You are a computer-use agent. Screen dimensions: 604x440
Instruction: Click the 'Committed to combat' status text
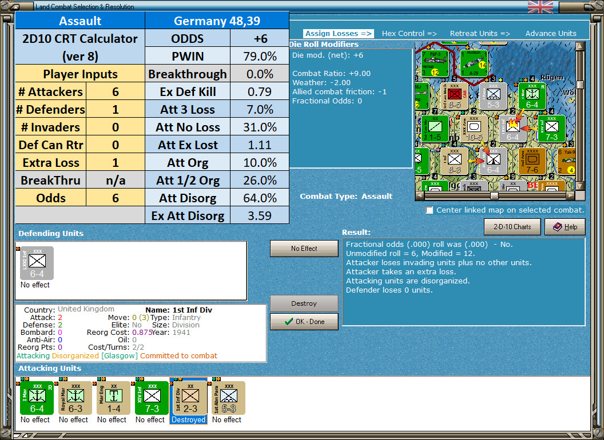click(x=178, y=355)
